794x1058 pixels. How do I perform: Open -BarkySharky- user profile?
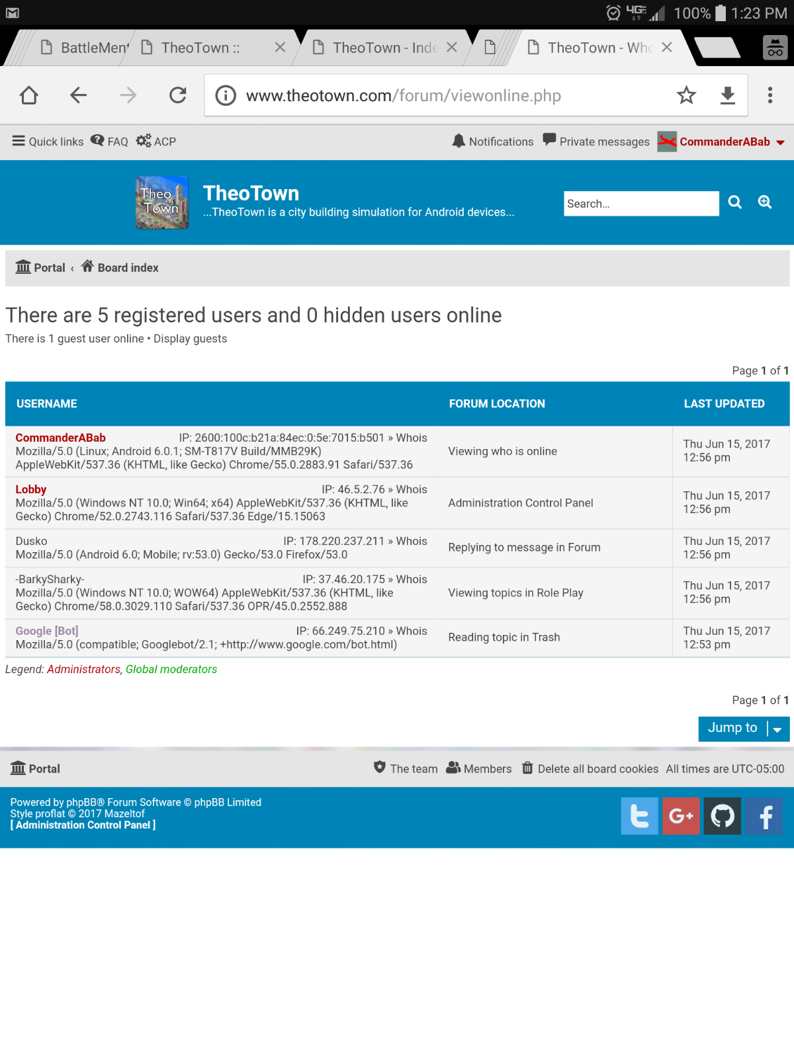pyautogui.click(x=50, y=579)
